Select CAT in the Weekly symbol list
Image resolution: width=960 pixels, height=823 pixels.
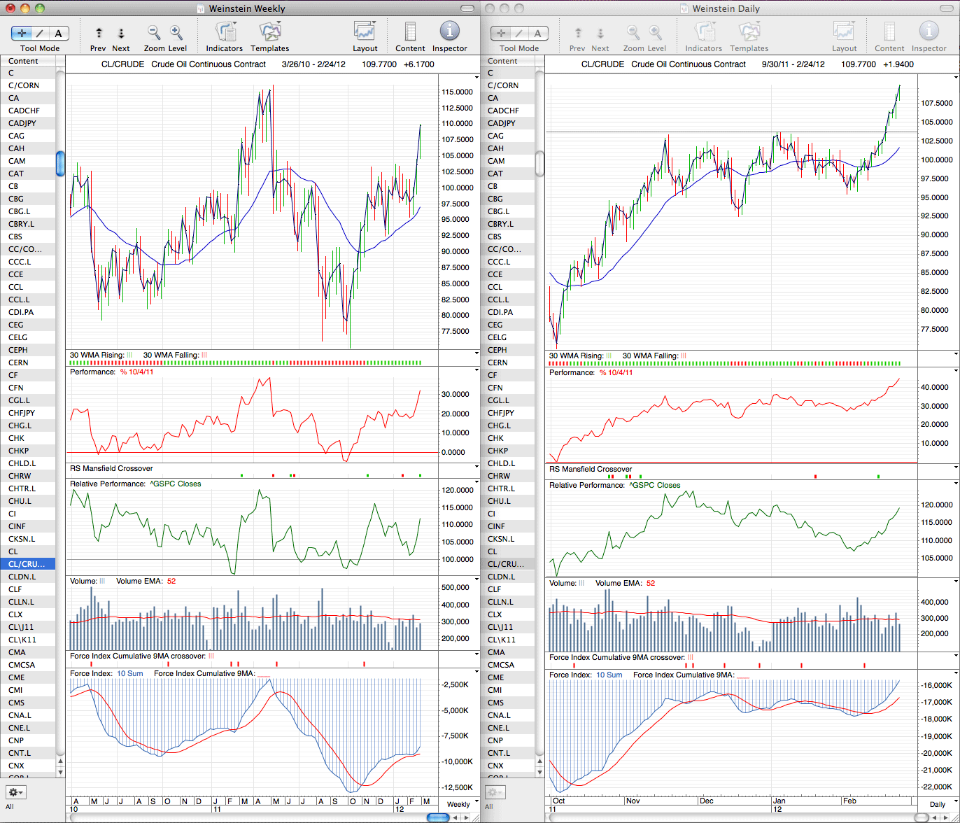pos(28,174)
